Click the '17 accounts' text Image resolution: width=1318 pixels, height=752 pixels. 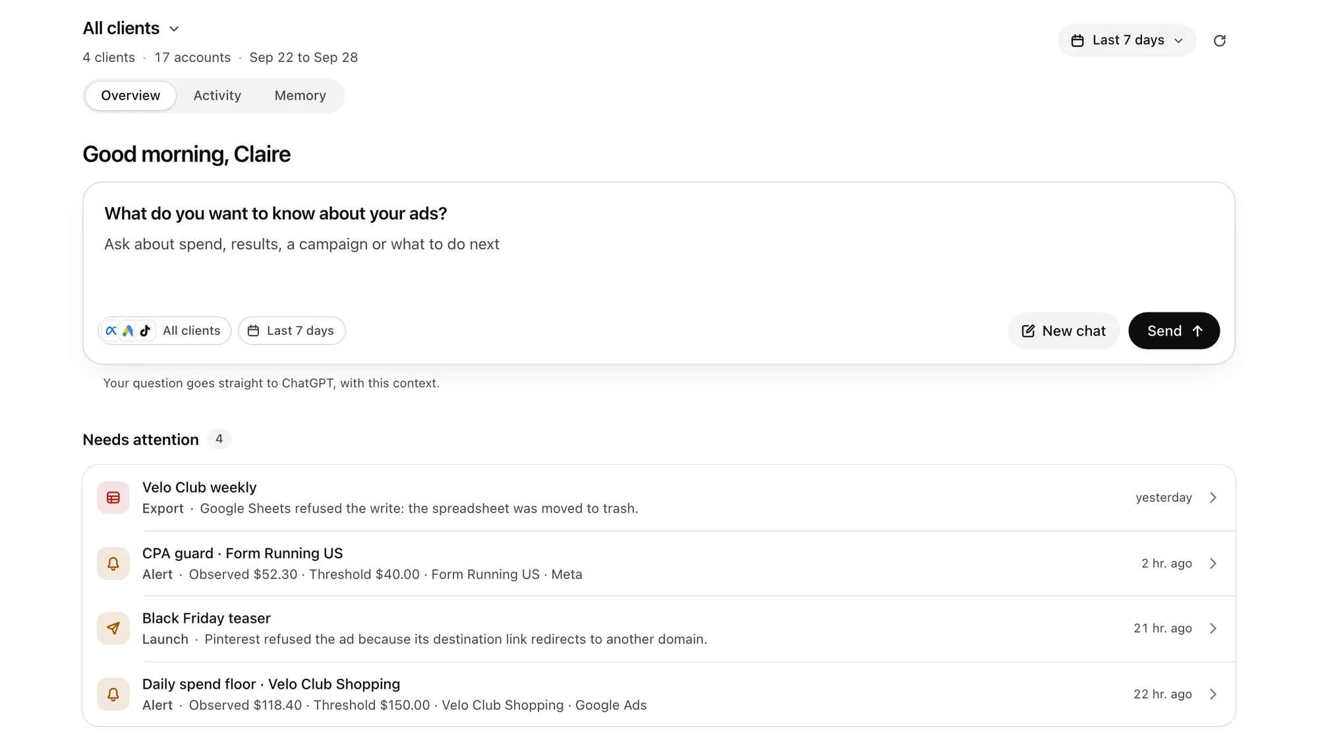[192, 57]
